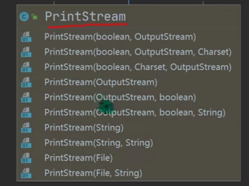Click icon beside PrintStream(String, String)
This screenshot has width=249, height=186.
(x=27, y=143)
